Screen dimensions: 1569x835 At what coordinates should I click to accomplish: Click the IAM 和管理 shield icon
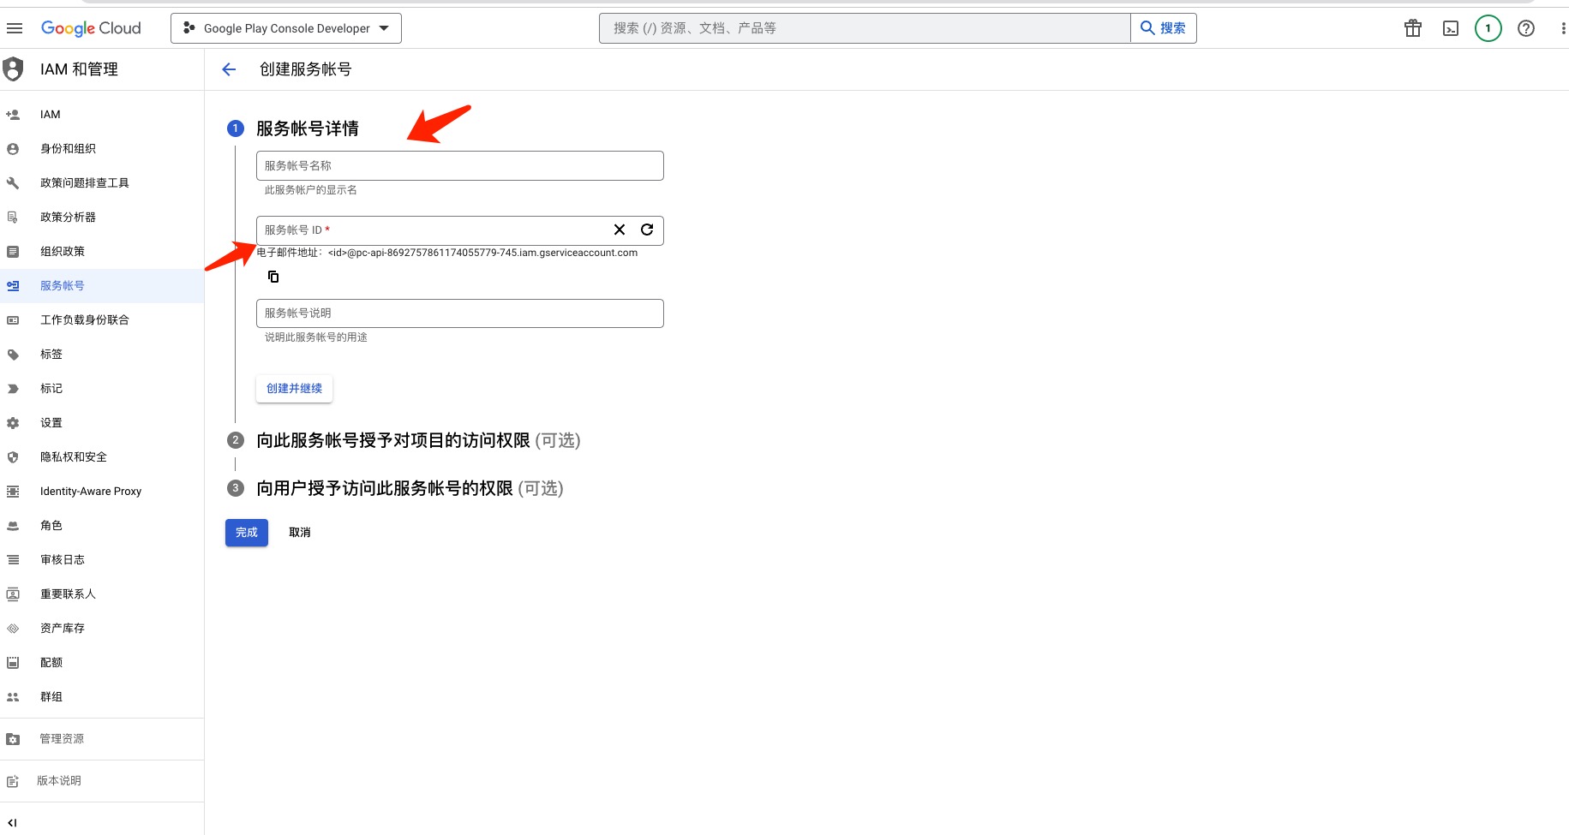point(13,69)
